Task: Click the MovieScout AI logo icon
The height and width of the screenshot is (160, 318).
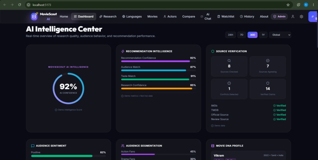Action: pyautogui.click(x=34, y=17)
